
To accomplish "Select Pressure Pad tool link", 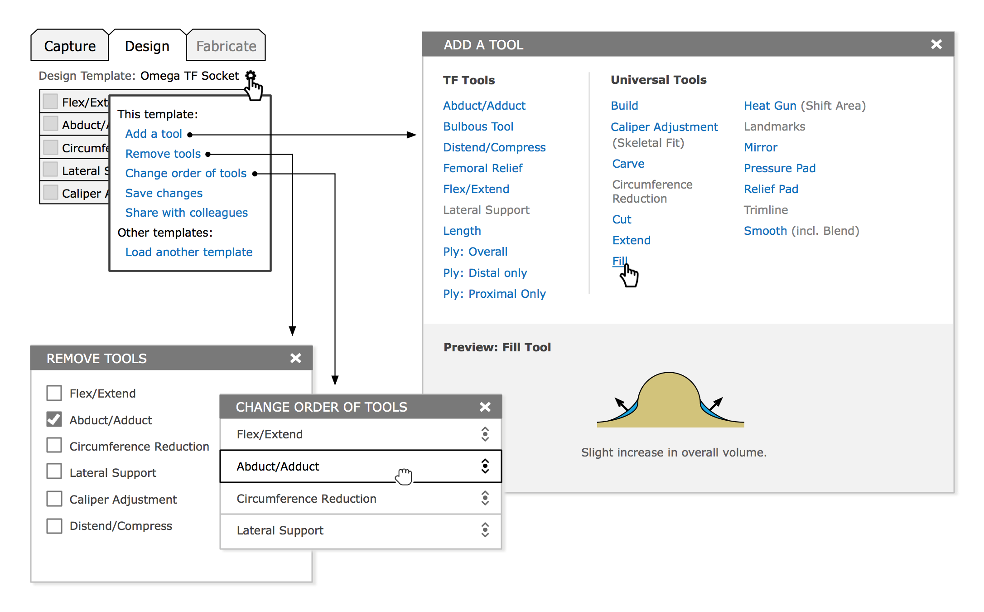I will coord(779,168).
